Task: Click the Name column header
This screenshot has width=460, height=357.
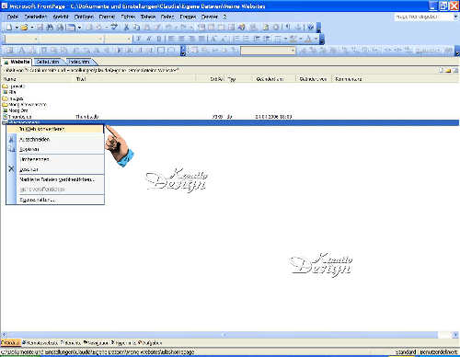Action: click(38, 79)
